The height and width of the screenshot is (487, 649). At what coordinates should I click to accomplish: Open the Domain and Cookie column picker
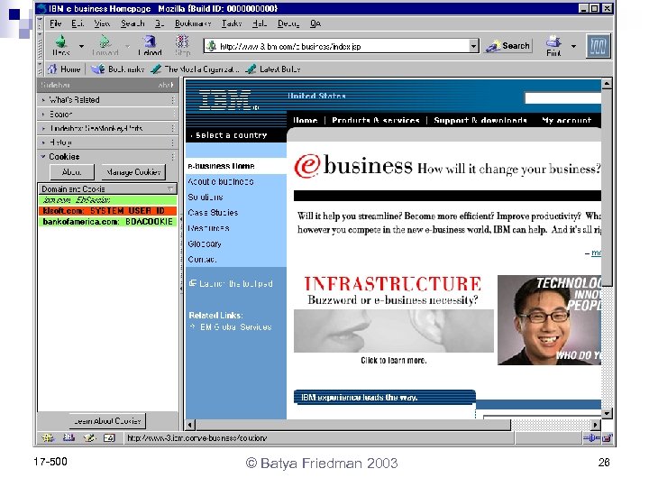click(170, 188)
